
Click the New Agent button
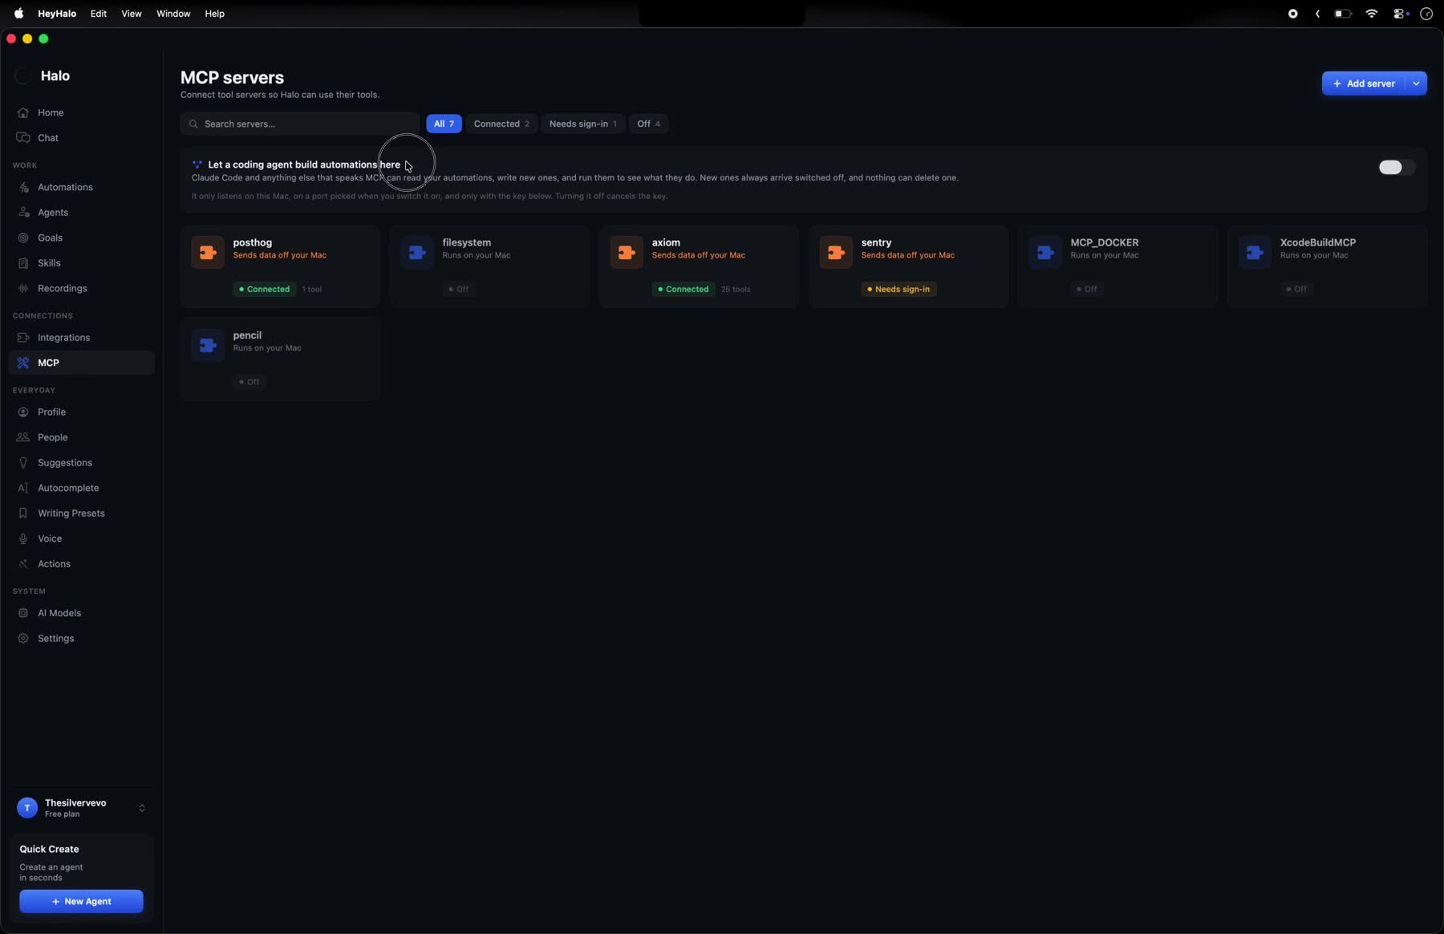pyautogui.click(x=81, y=902)
